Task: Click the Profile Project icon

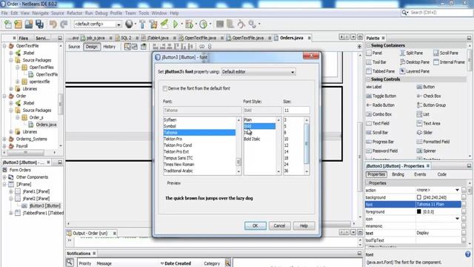Action: point(204,24)
